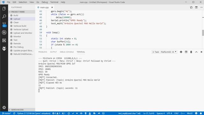Open the terminal task selector dropdown
Image resolution: width=204 pixels, height=115 pixels.
tap(164, 52)
